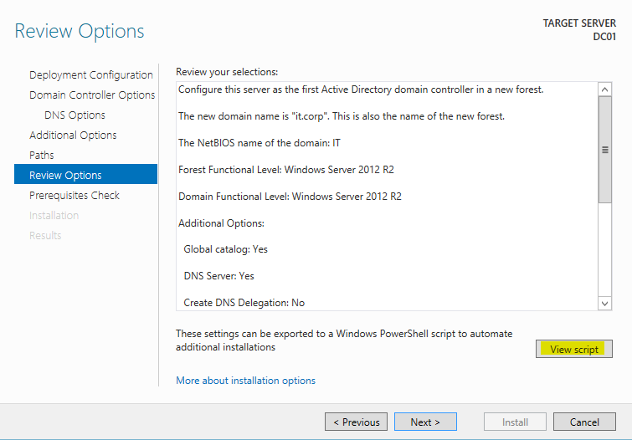Click the TARGET SERVER DC01 label

point(579,30)
